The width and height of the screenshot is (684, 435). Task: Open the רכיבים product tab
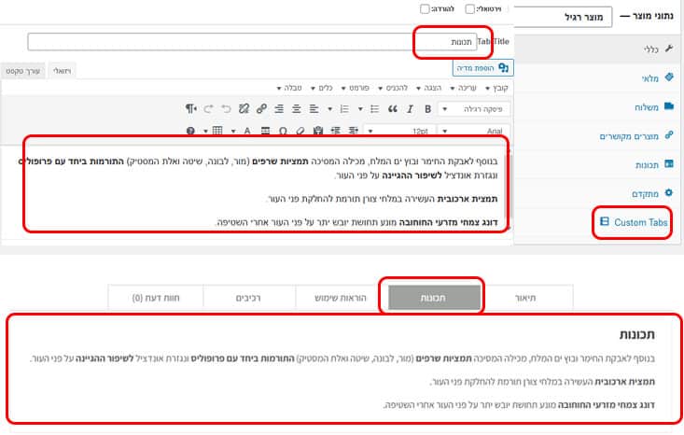click(248, 298)
